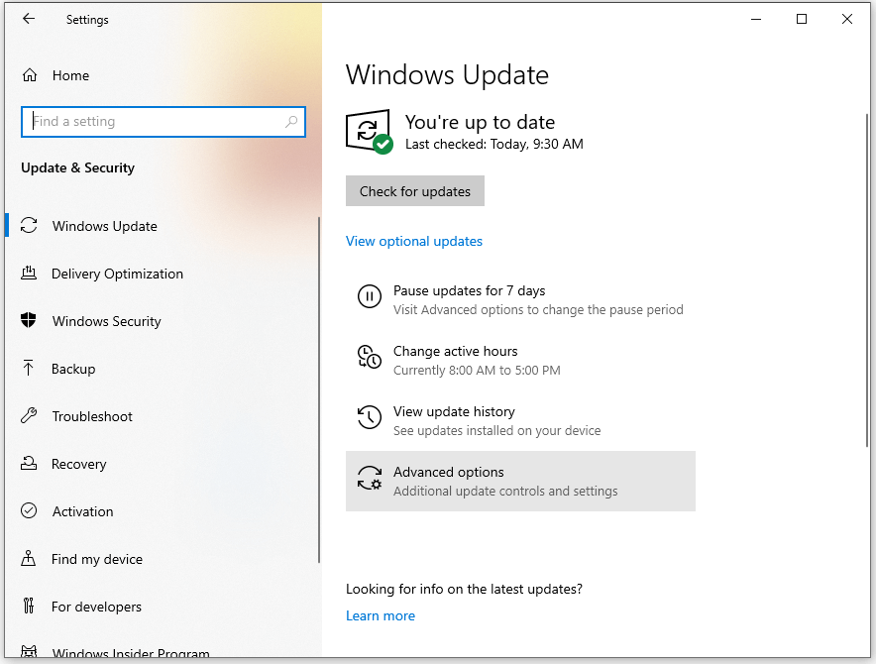Click the Home house icon
This screenshot has width=876, height=664.
[x=30, y=75]
